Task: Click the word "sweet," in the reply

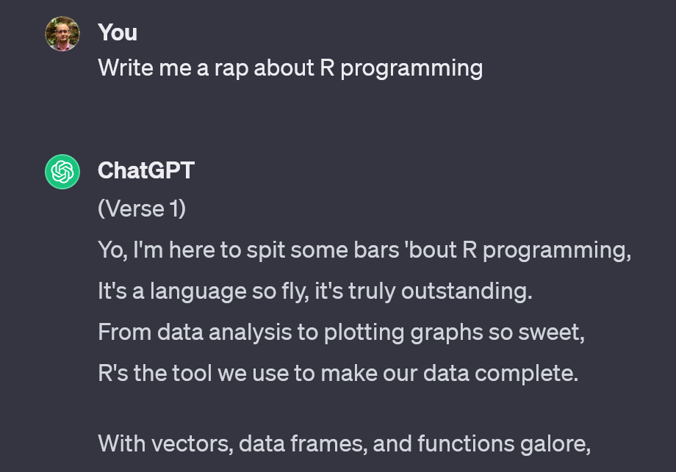Action: point(551,333)
